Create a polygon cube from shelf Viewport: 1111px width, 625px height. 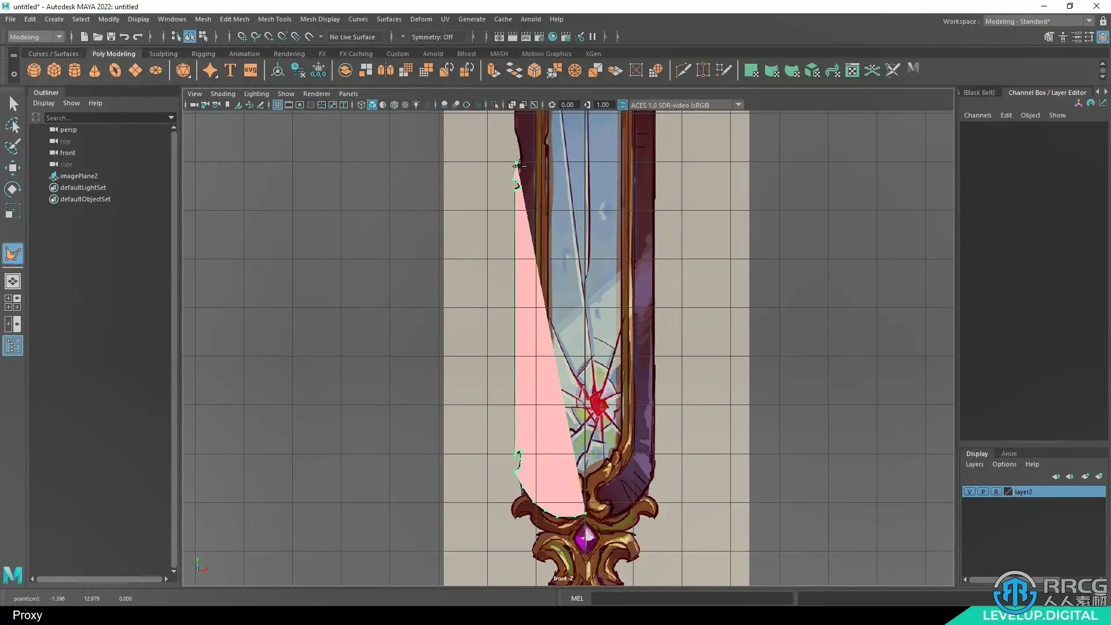coord(54,71)
